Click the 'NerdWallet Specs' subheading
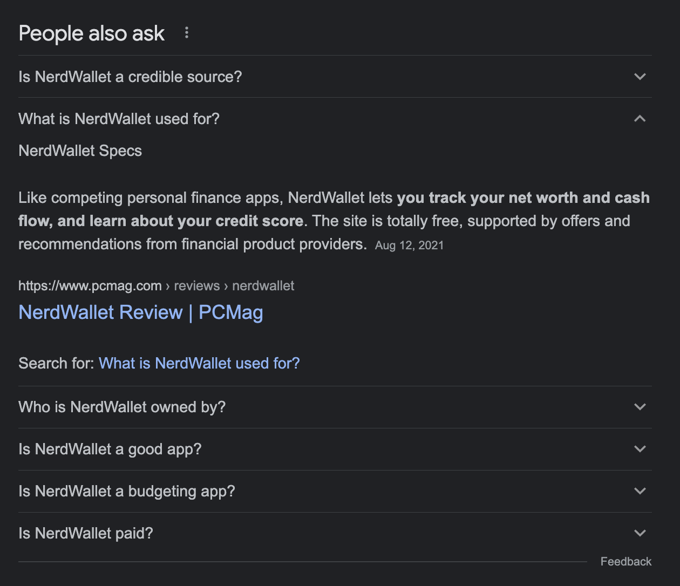 (80, 151)
